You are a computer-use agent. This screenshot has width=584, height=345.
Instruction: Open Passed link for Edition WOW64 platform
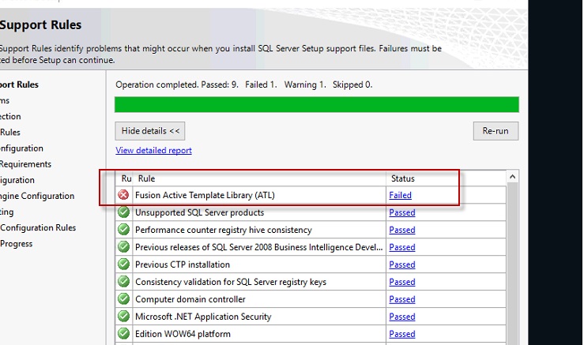(402, 334)
